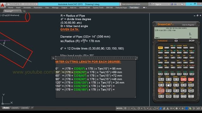Click the decimal point key on DreamCalc

point(169,96)
